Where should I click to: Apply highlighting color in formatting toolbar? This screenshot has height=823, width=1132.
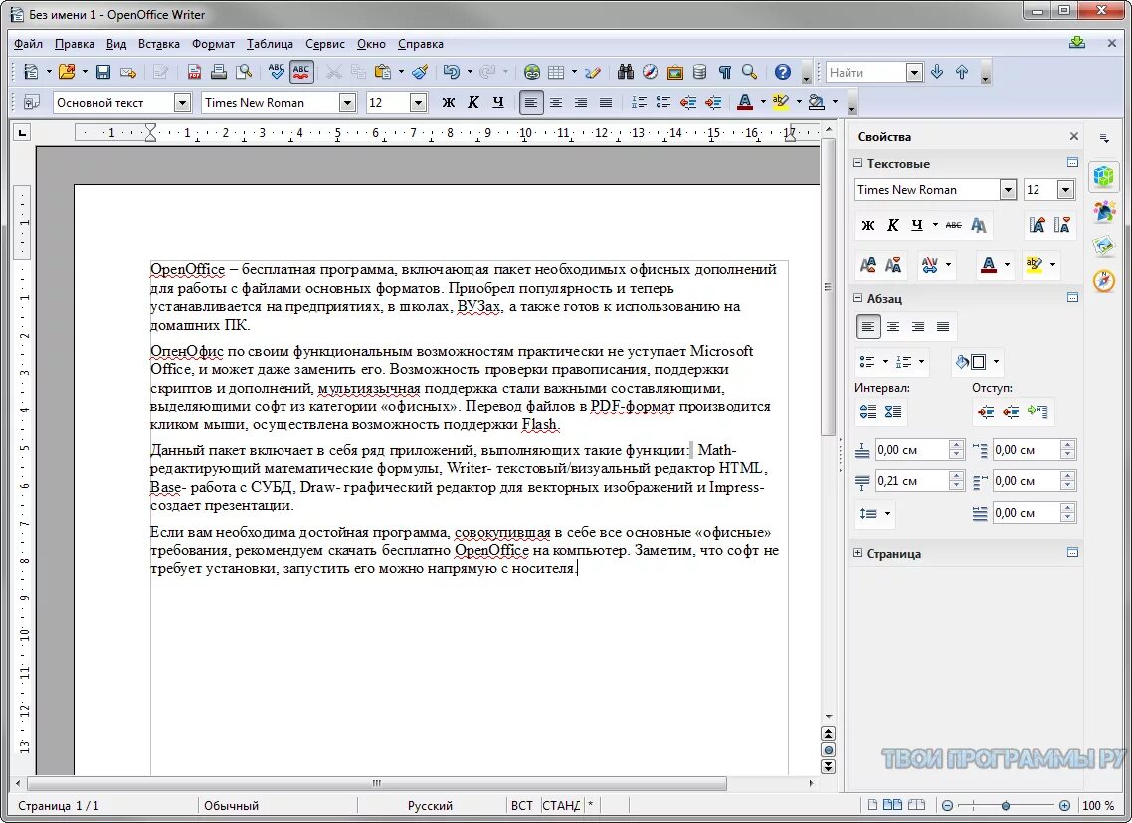[781, 102]
